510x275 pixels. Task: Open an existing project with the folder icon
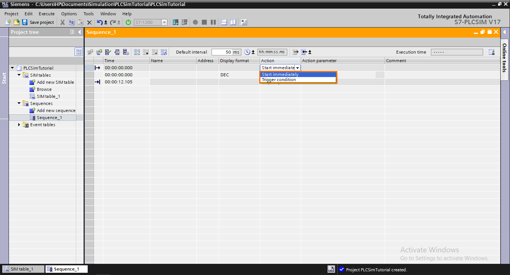(x=16, y=22)
